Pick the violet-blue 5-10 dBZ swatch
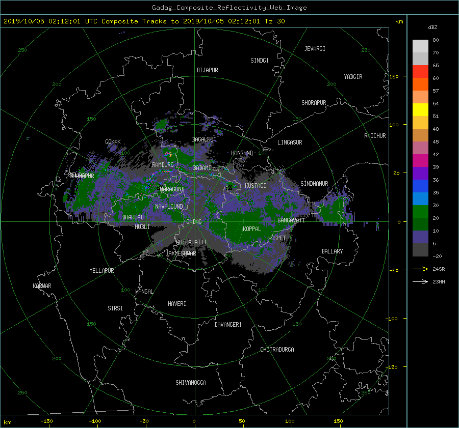Image resolution: width=459 pixels, height=428 pixels. click(x=420, y=237)
